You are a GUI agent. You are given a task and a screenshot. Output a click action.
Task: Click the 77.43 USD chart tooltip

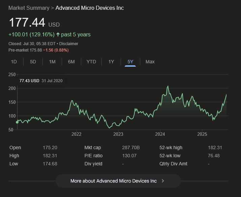point(41,81)
